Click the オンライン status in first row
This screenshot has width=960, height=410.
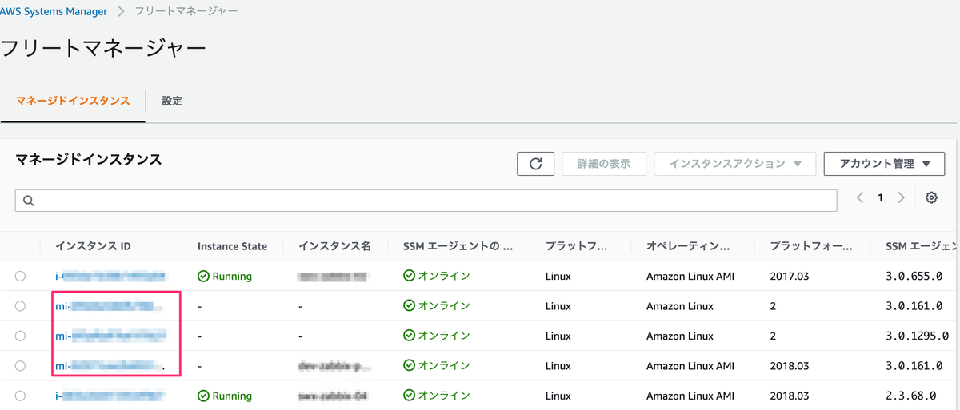(x=437, y=276)
